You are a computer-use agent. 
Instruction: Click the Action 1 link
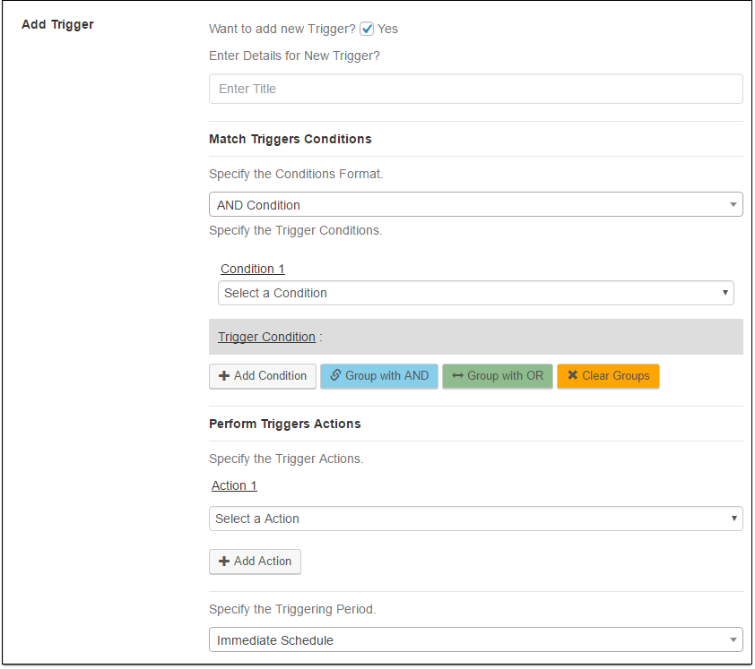(233, 485)
